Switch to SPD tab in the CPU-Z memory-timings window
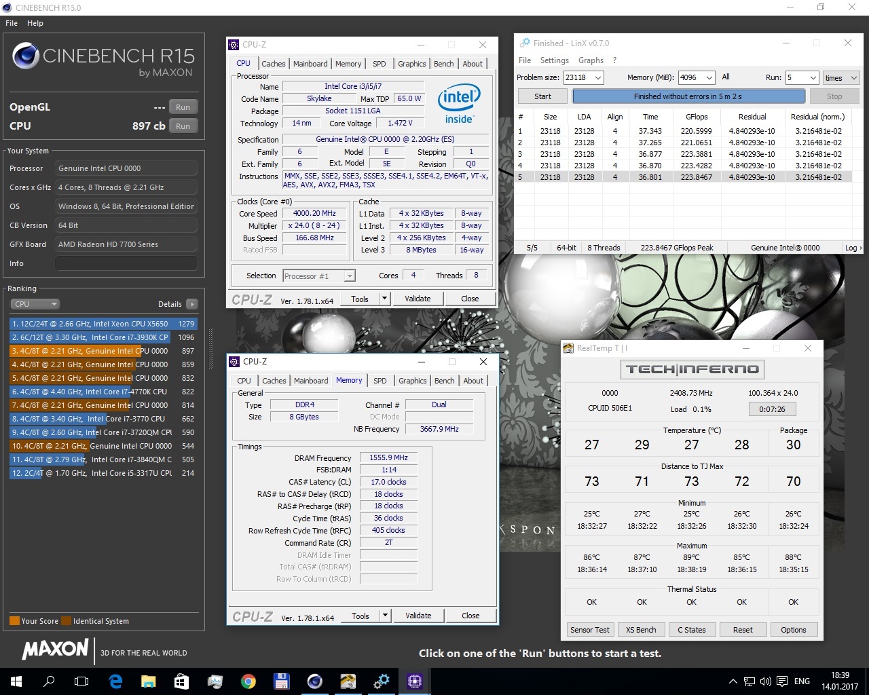Image resolution: width=869 pixels, height=695 pixels. [x=380, y=381]
